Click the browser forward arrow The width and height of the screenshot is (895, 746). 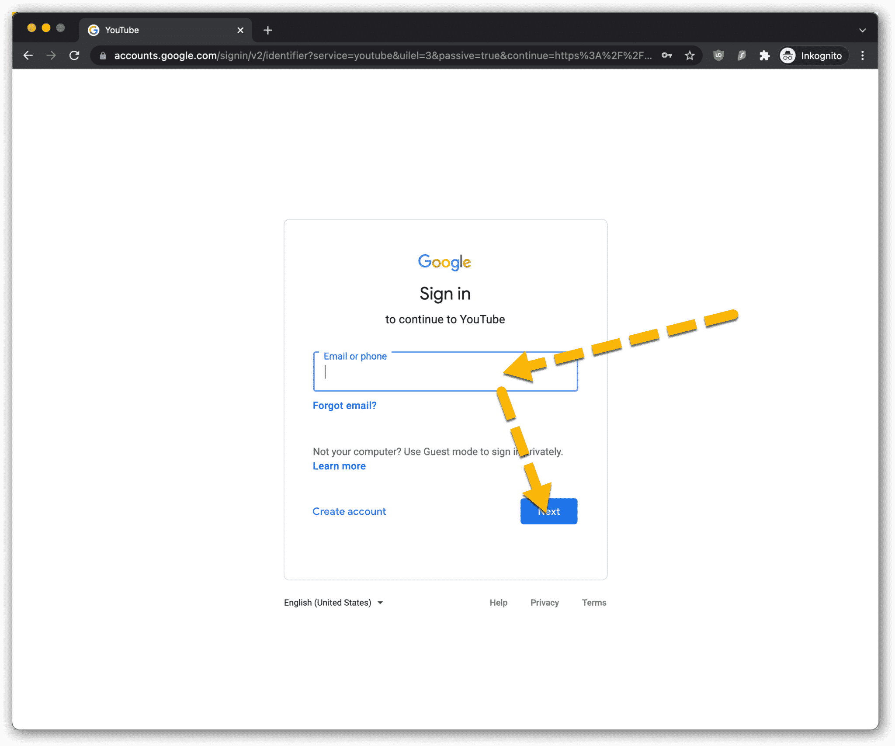(x=51, y=56)
